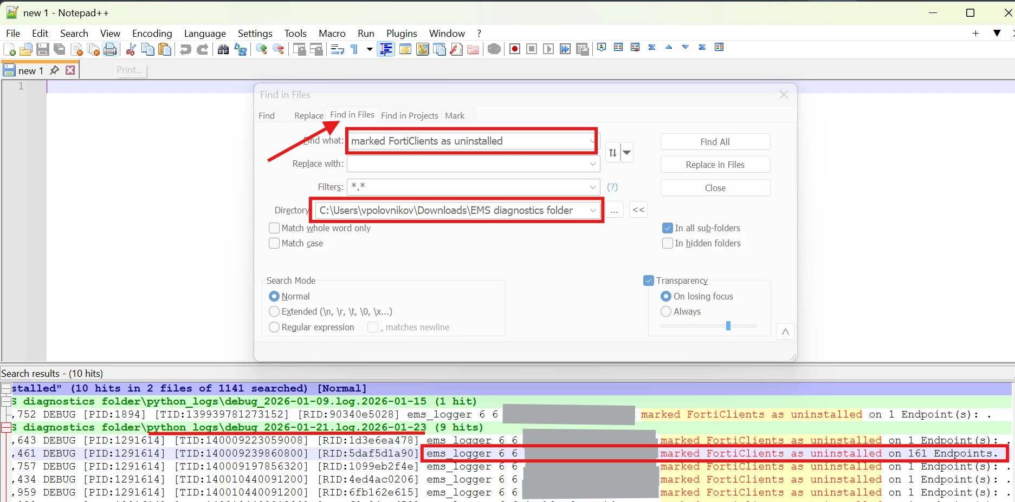This screenshot has height=502, width=1015.
Task: Swap Find and Replace fields
Action: 612,153
